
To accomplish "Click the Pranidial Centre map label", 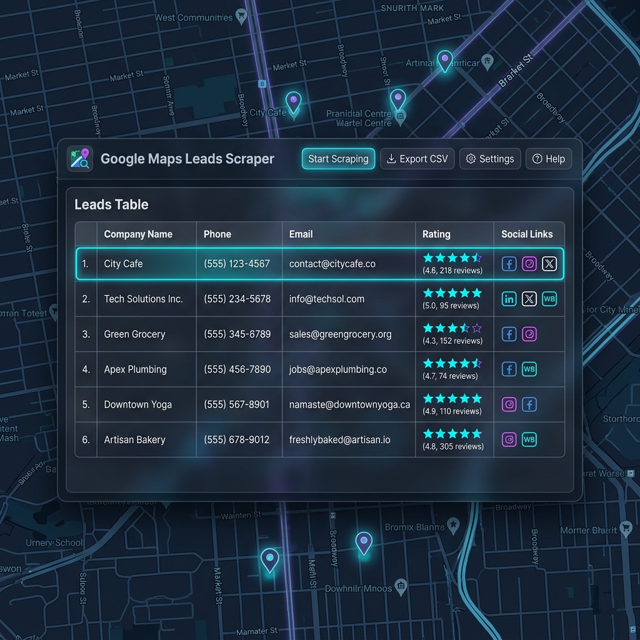I will (358, 114).
